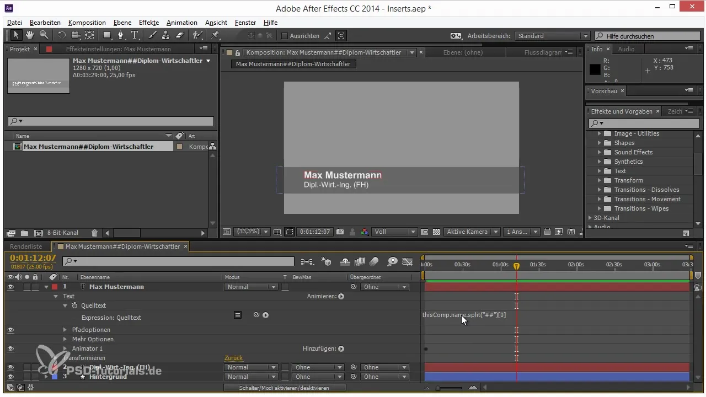Click Hinzufügen arrow button
The height and width of the screenshot is (397, 706).
point(341,348)
